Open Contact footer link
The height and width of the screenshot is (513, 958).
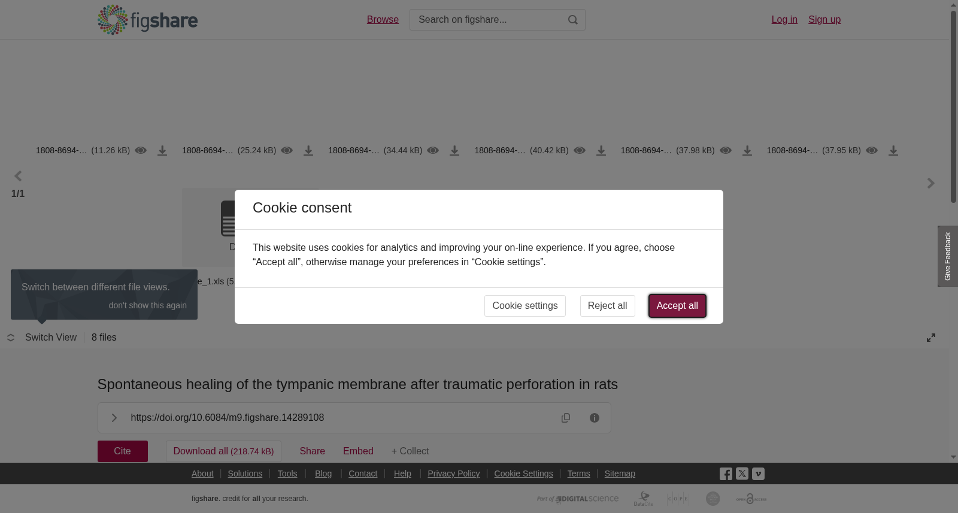(x=363, y=473)
